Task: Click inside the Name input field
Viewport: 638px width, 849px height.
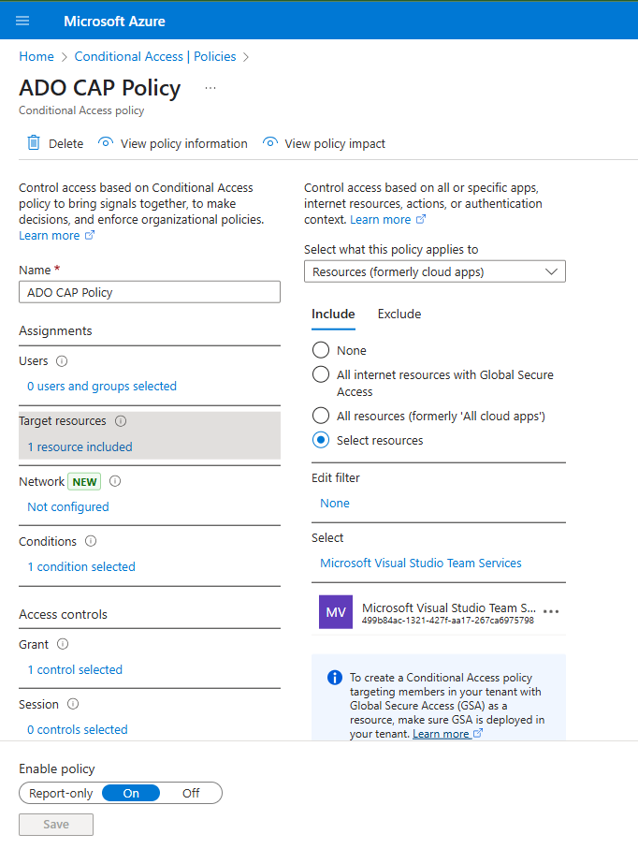Action: pos(150,291)
